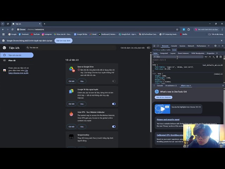Screen dimensions: 225x169
Task: Toggle computed styles sidebar icon
Action: point(220,57)
